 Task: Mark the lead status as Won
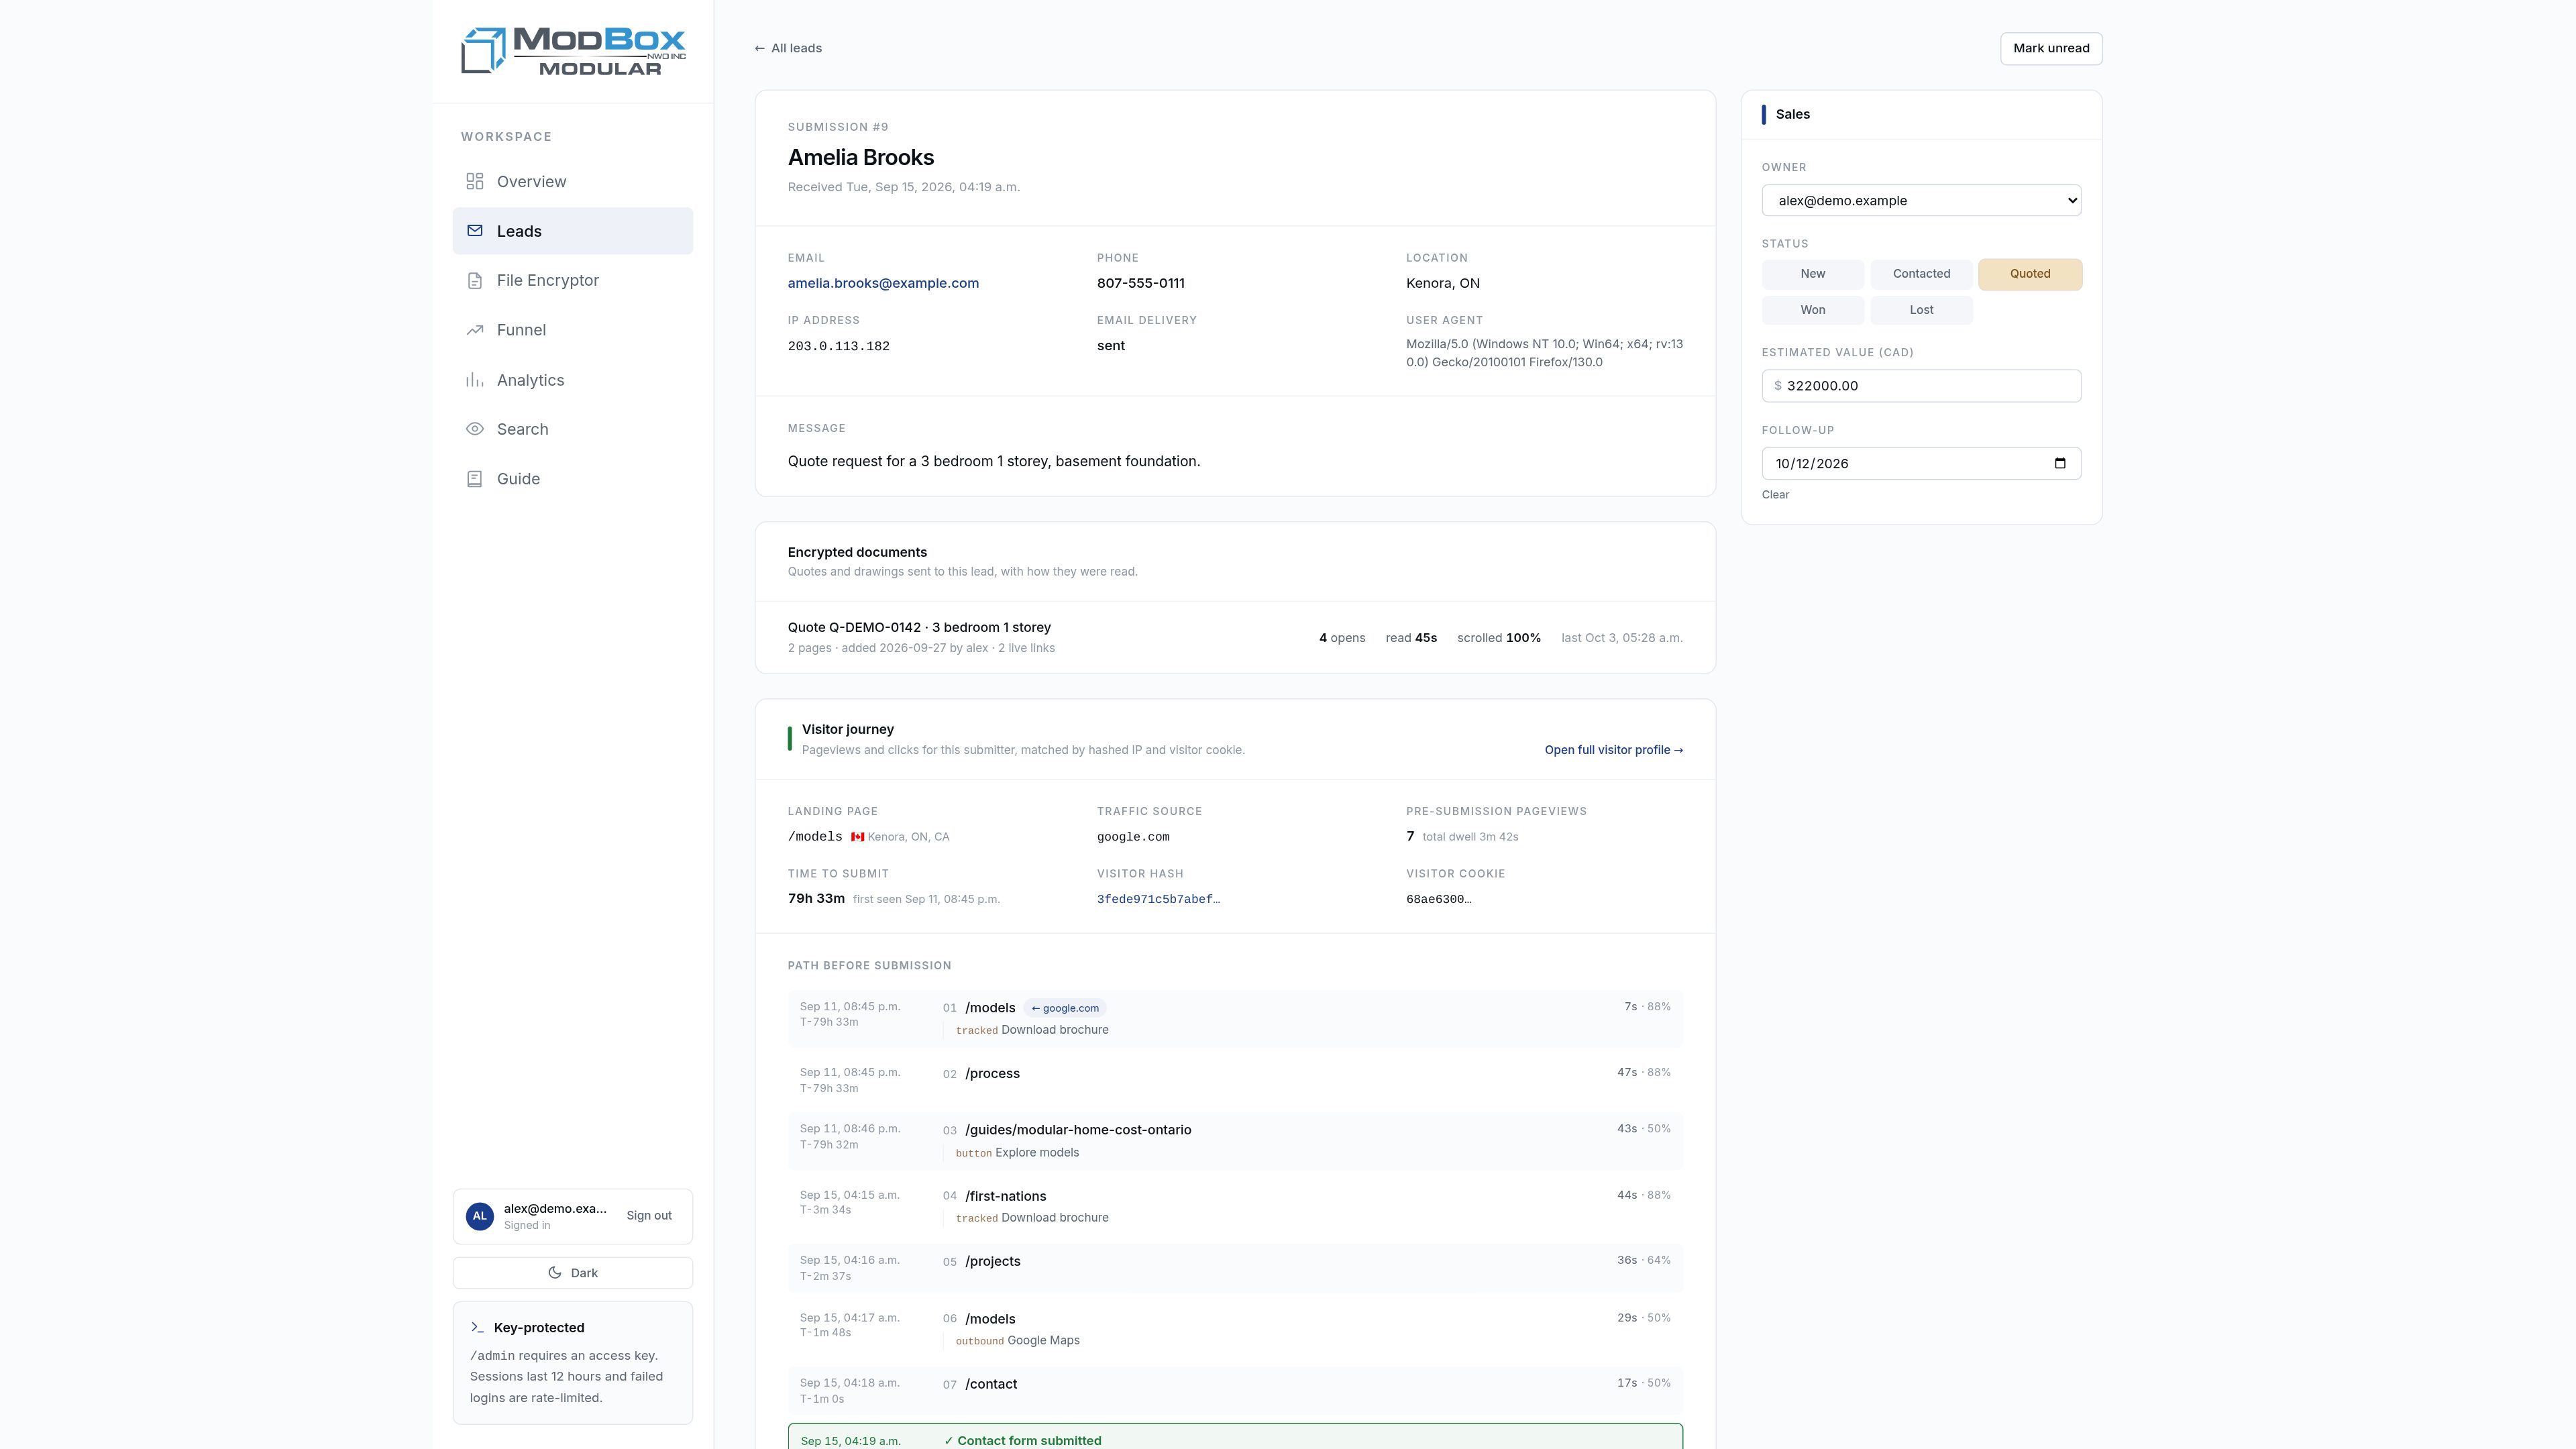[1813, 310]
